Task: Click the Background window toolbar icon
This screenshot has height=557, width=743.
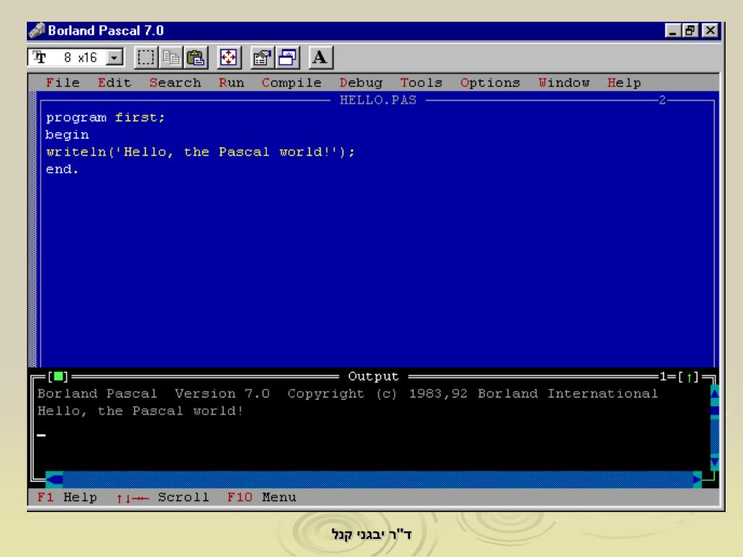Action: tap(287, 58)
